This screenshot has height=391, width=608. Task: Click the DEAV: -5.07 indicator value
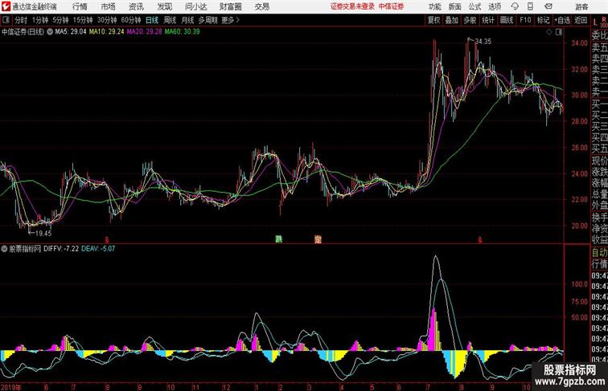point(98,249)
